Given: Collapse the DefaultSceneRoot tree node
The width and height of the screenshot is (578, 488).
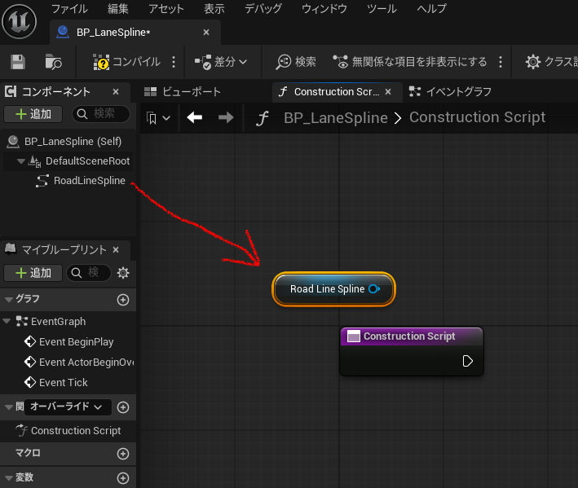Looking at the screenshot, I should pyautogui.click(x=21, y=161).
